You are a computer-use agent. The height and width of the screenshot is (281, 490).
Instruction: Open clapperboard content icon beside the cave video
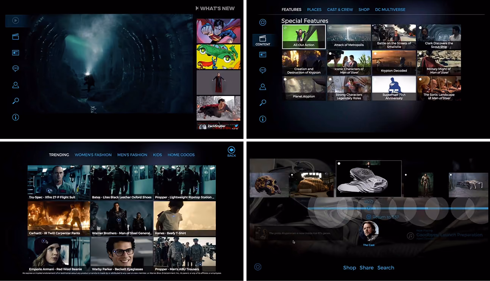pyautogui.click(x=16, y=37)
